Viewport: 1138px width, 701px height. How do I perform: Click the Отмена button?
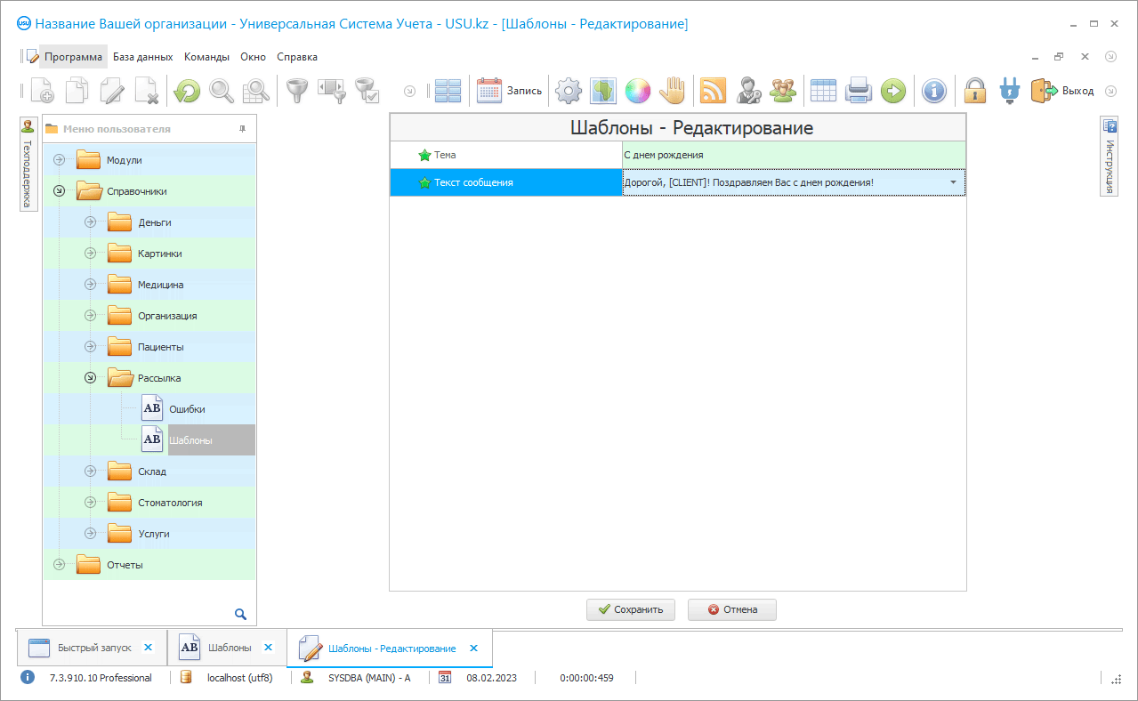731,609
